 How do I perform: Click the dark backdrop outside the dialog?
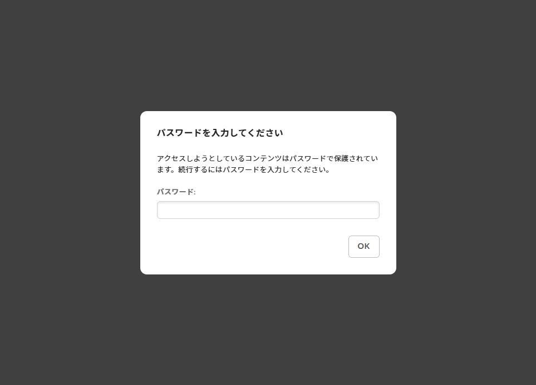click(x=68, y=191)
